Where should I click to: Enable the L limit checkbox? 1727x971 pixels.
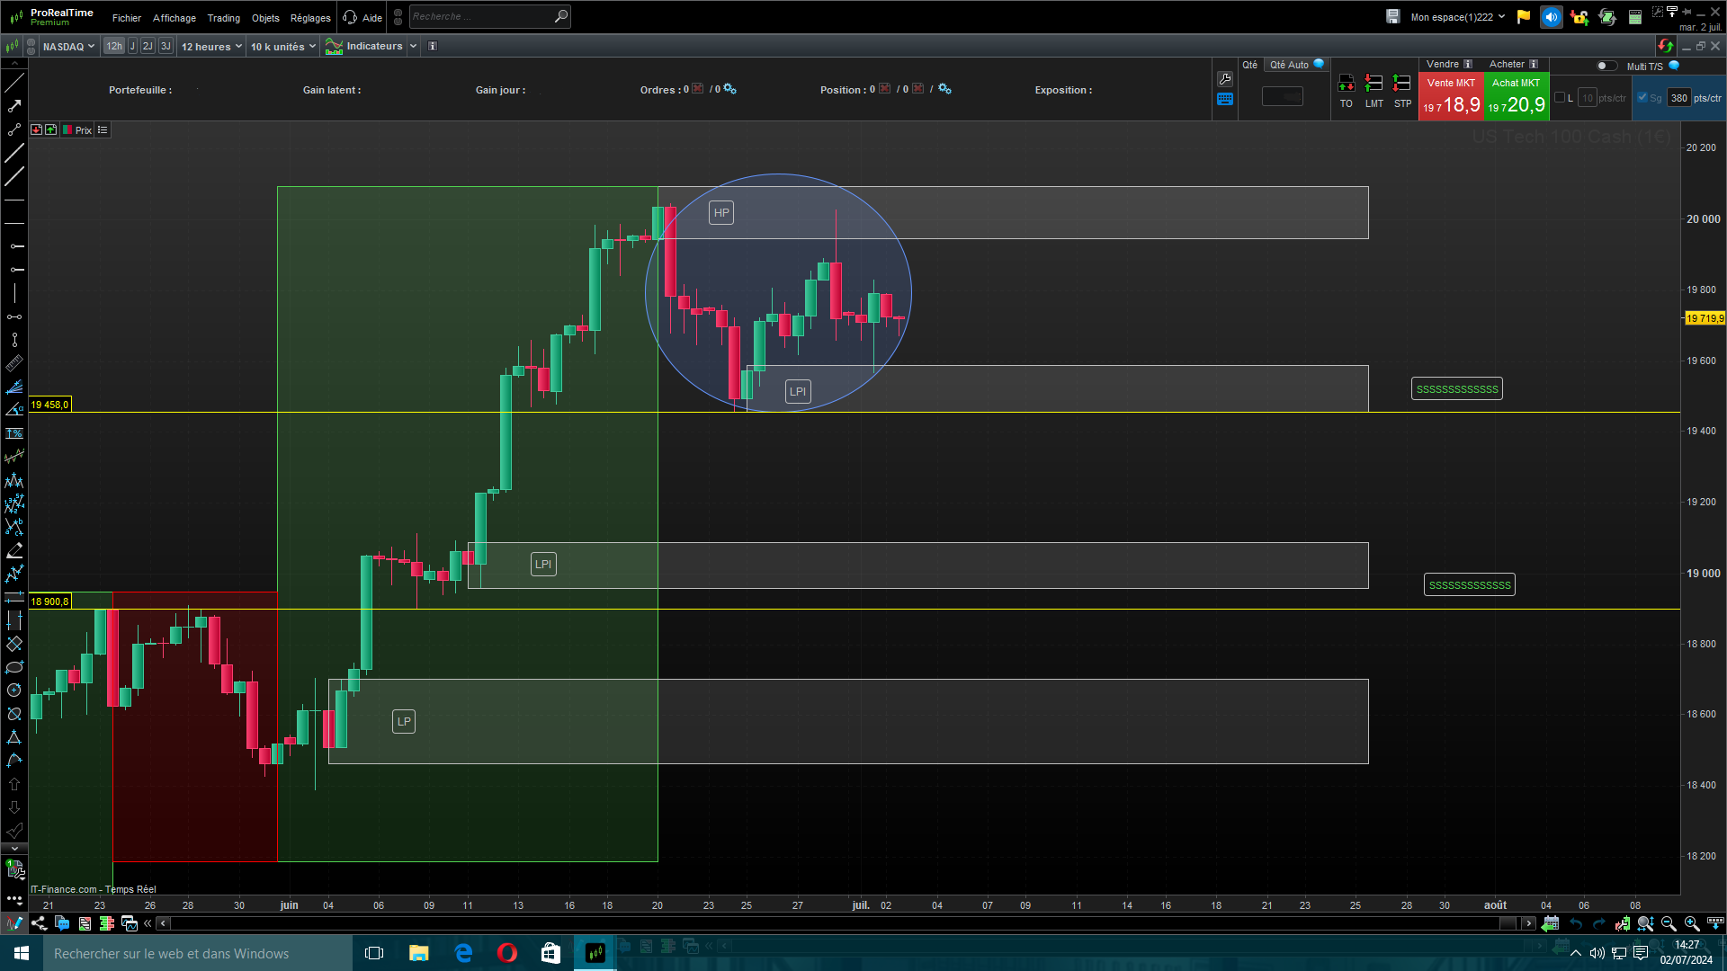click(1560, 98)
